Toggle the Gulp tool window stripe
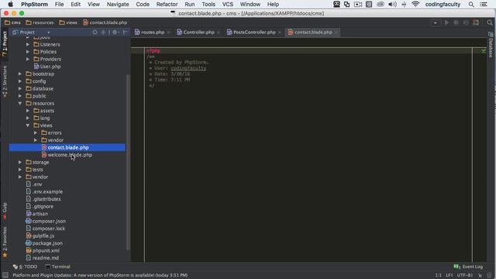Screen dimensions: 496x279 click(5, 211)
